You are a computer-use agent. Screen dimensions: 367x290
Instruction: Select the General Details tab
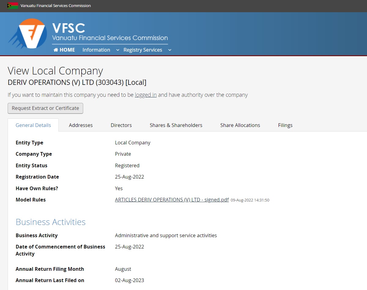click(33, 125)
